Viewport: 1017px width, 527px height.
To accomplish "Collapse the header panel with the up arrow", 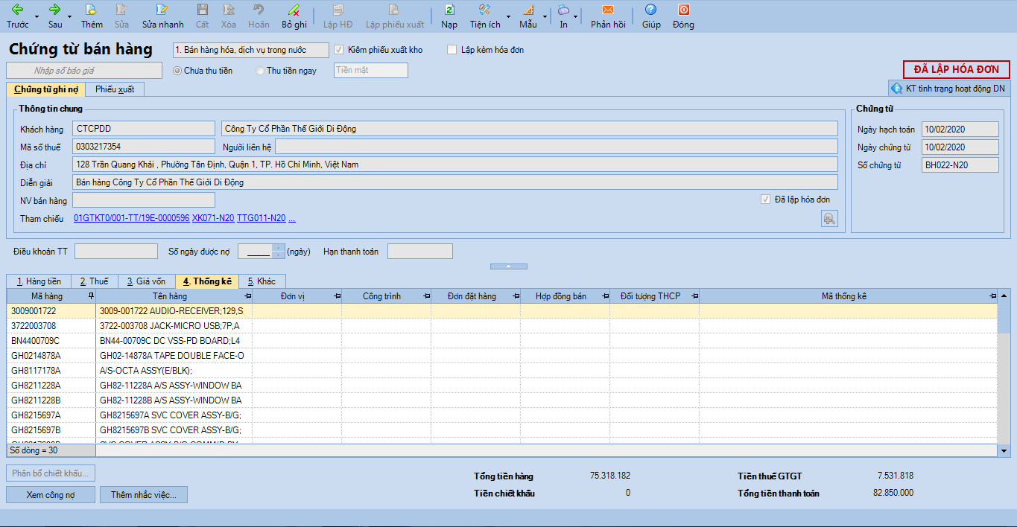I will point(508,266).
